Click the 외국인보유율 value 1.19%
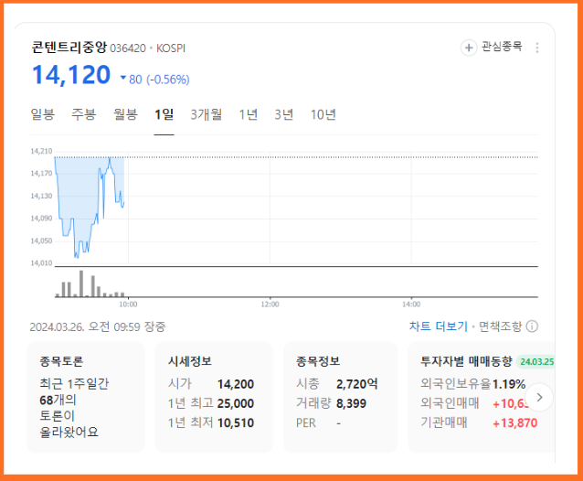Image resolution: width=583 pixels, height=481 pixels. point(509,384)
